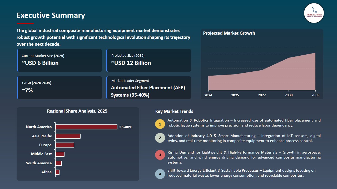Click the Automated Fiber Placement segment card
This screenshot has height=189, width=337.
pos(149,88)
